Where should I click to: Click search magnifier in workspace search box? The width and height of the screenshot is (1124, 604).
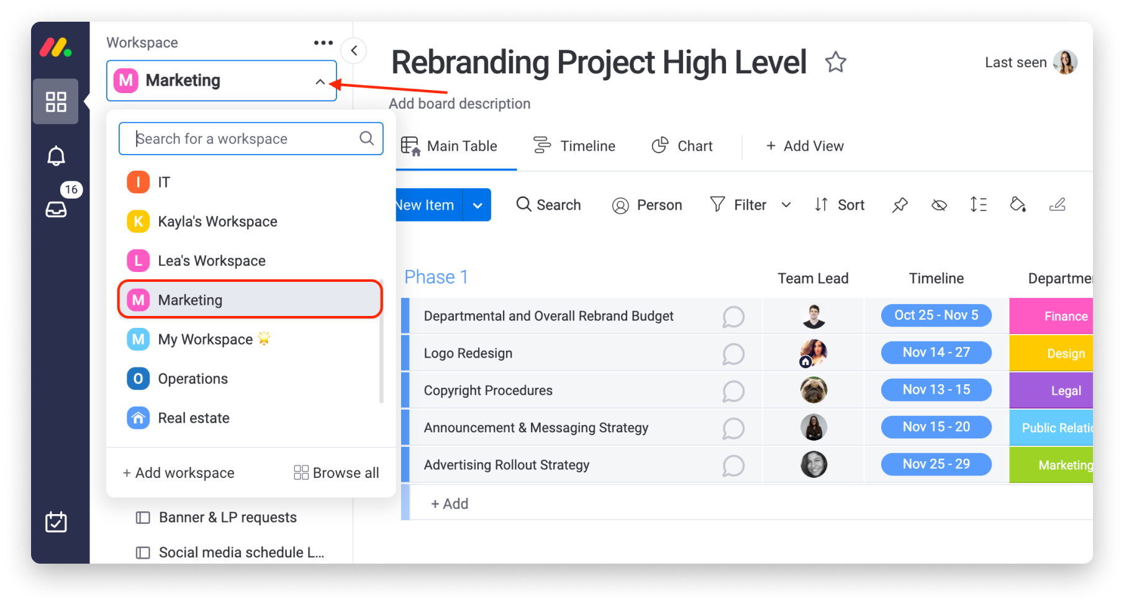(x=366, y=138)
